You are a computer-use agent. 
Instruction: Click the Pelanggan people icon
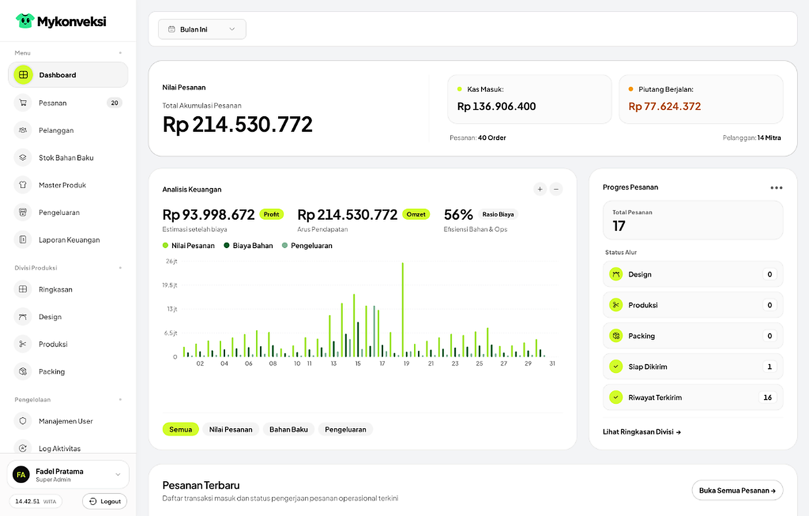pyautogui.click(x=23, y=130)
